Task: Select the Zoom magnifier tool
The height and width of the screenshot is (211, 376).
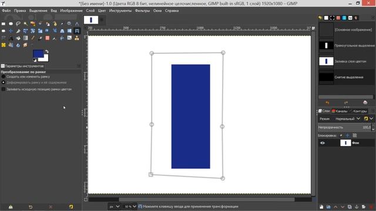Action: (69, 23)
